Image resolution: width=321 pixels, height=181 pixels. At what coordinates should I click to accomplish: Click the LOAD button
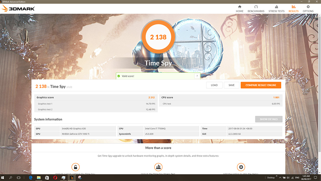coord(214,85)
